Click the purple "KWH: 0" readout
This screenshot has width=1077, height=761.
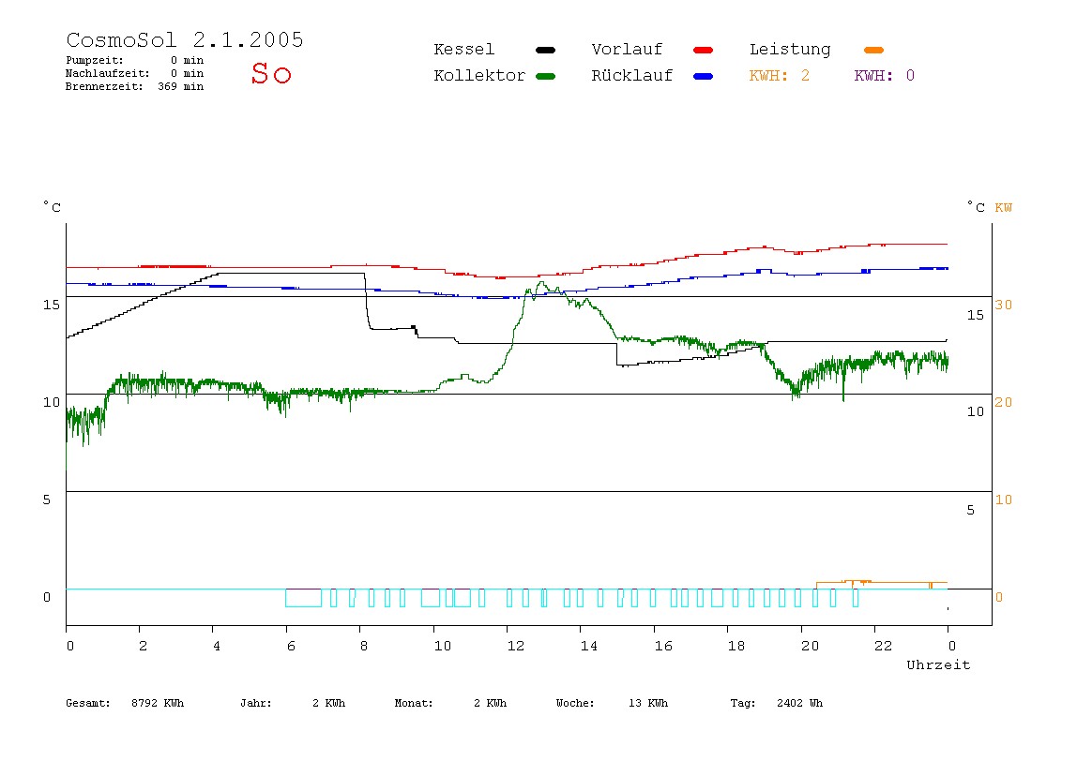[885, 76]
